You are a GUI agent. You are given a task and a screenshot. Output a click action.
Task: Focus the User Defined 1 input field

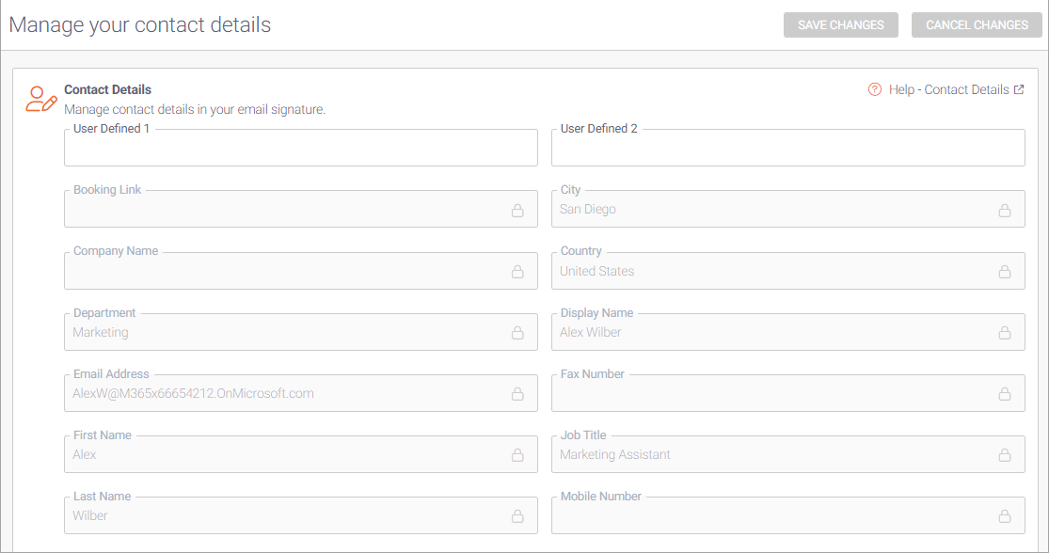tap(301, 150)
